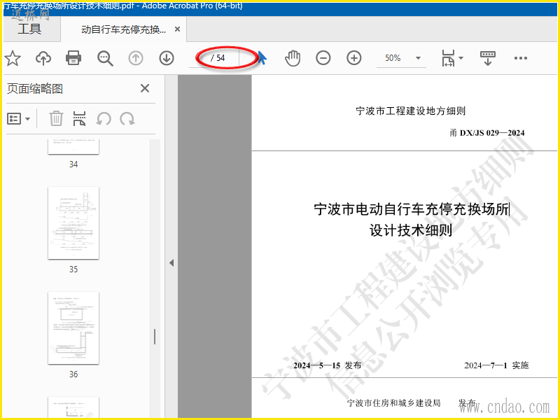Click the 2024—7—1 实施 date text
560x420 pixels.
click(496, 365)
